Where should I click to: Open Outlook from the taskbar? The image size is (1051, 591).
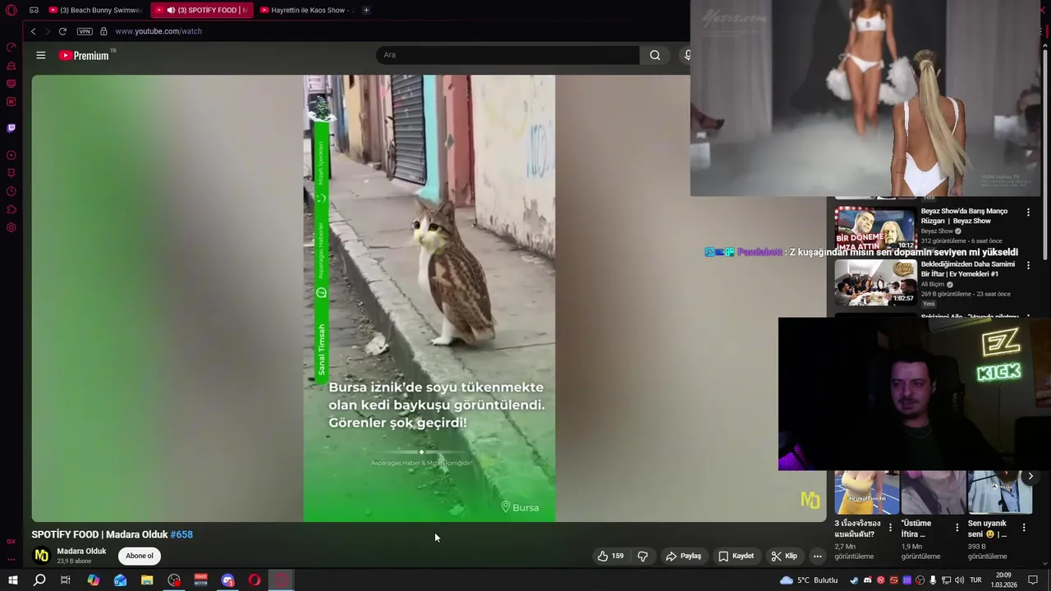(x=120, y=580)
